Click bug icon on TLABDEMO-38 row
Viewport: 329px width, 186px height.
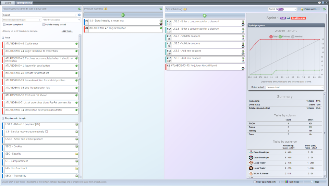76,88
